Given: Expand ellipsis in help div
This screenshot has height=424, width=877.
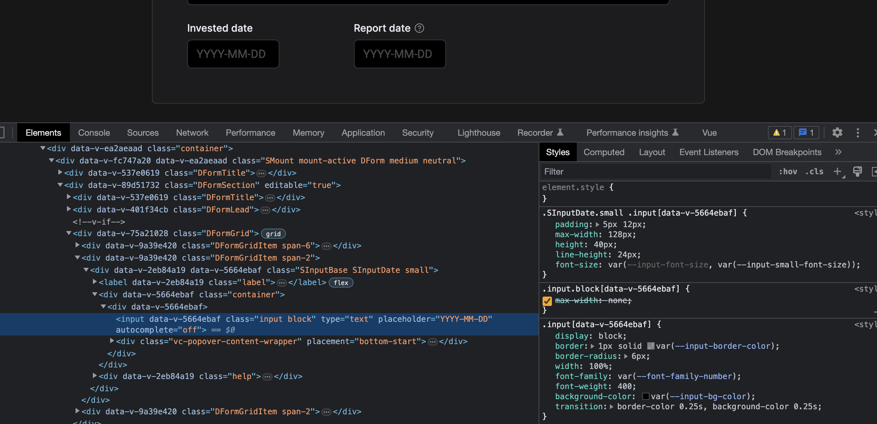Looking at the screenshot, I should 267,377.
